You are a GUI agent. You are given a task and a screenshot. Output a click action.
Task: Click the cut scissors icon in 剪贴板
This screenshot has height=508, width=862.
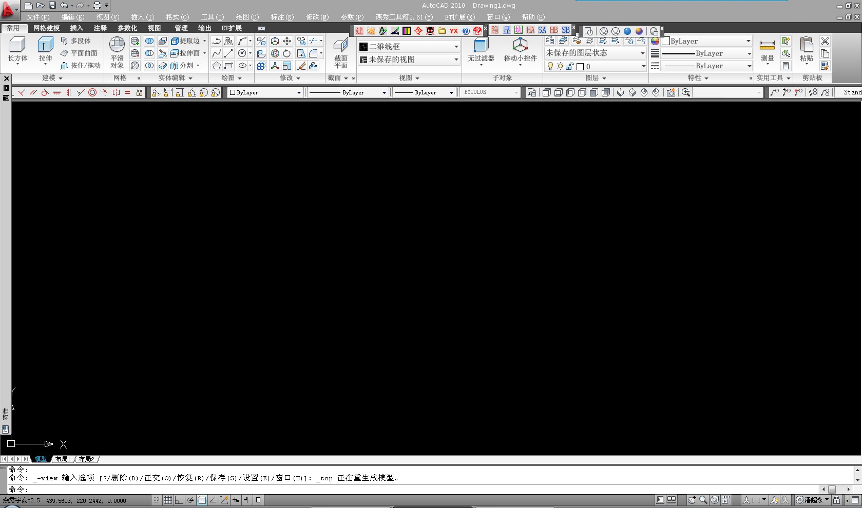[825, 41]
